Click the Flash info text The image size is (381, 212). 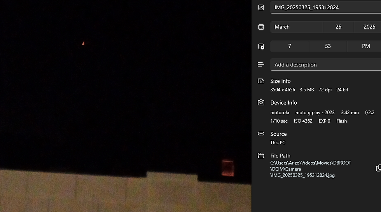click(341, 121)
